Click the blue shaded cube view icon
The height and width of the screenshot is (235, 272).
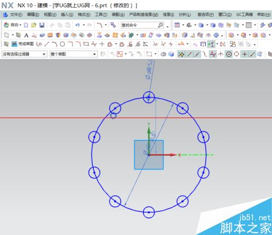point(201,25)
